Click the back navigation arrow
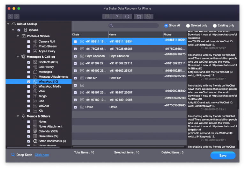This screenshot has width=245, height=169. tap(11, 16)
